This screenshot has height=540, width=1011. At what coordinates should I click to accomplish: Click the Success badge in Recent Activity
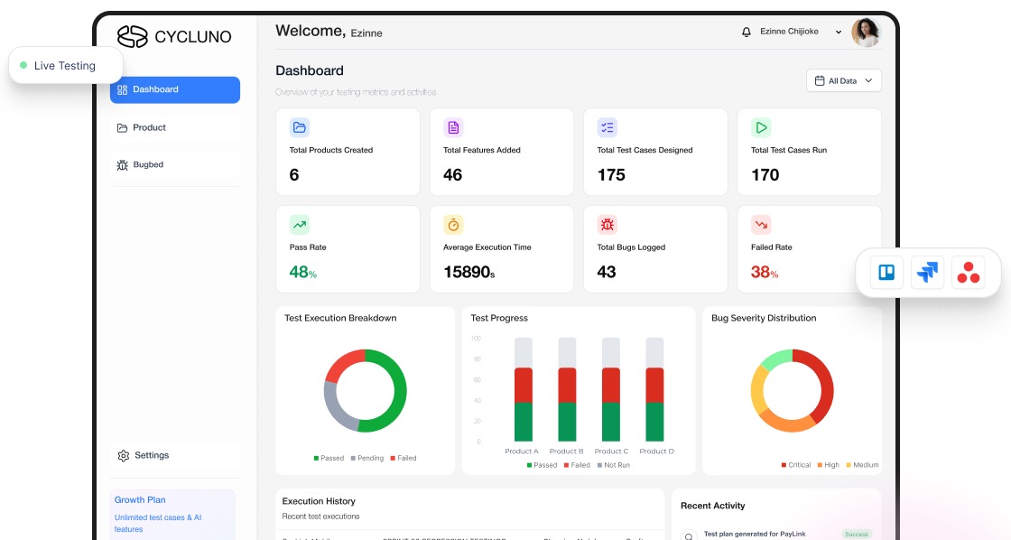pyautogui.click(x=857, y=535)
